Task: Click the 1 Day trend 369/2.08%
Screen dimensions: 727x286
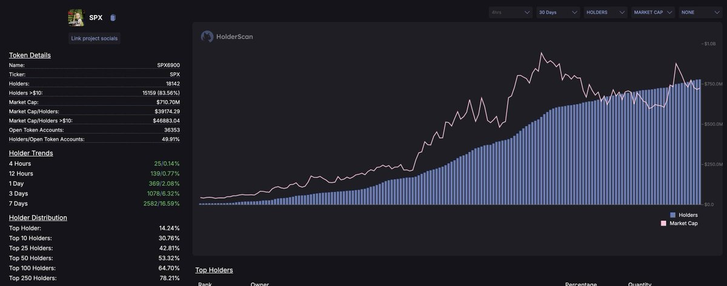Action: 165,184
